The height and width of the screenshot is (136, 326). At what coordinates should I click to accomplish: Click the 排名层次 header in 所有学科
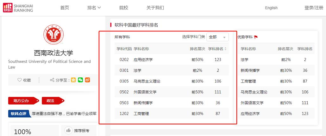pyautogui.click(x=197, y=49)
